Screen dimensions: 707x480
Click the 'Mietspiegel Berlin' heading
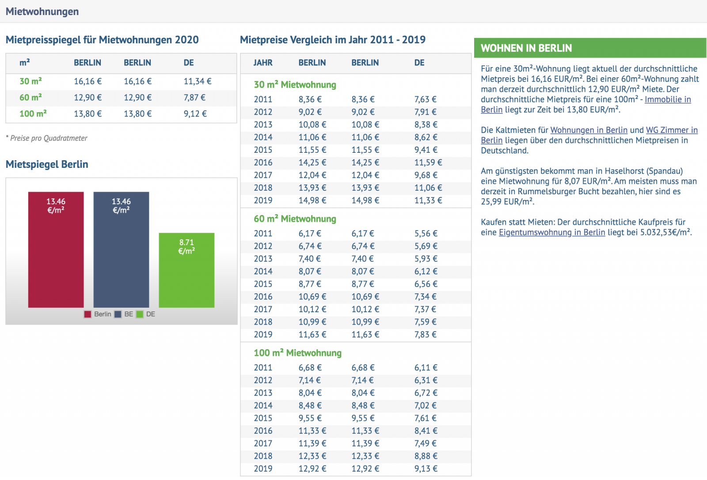[47, 164]
